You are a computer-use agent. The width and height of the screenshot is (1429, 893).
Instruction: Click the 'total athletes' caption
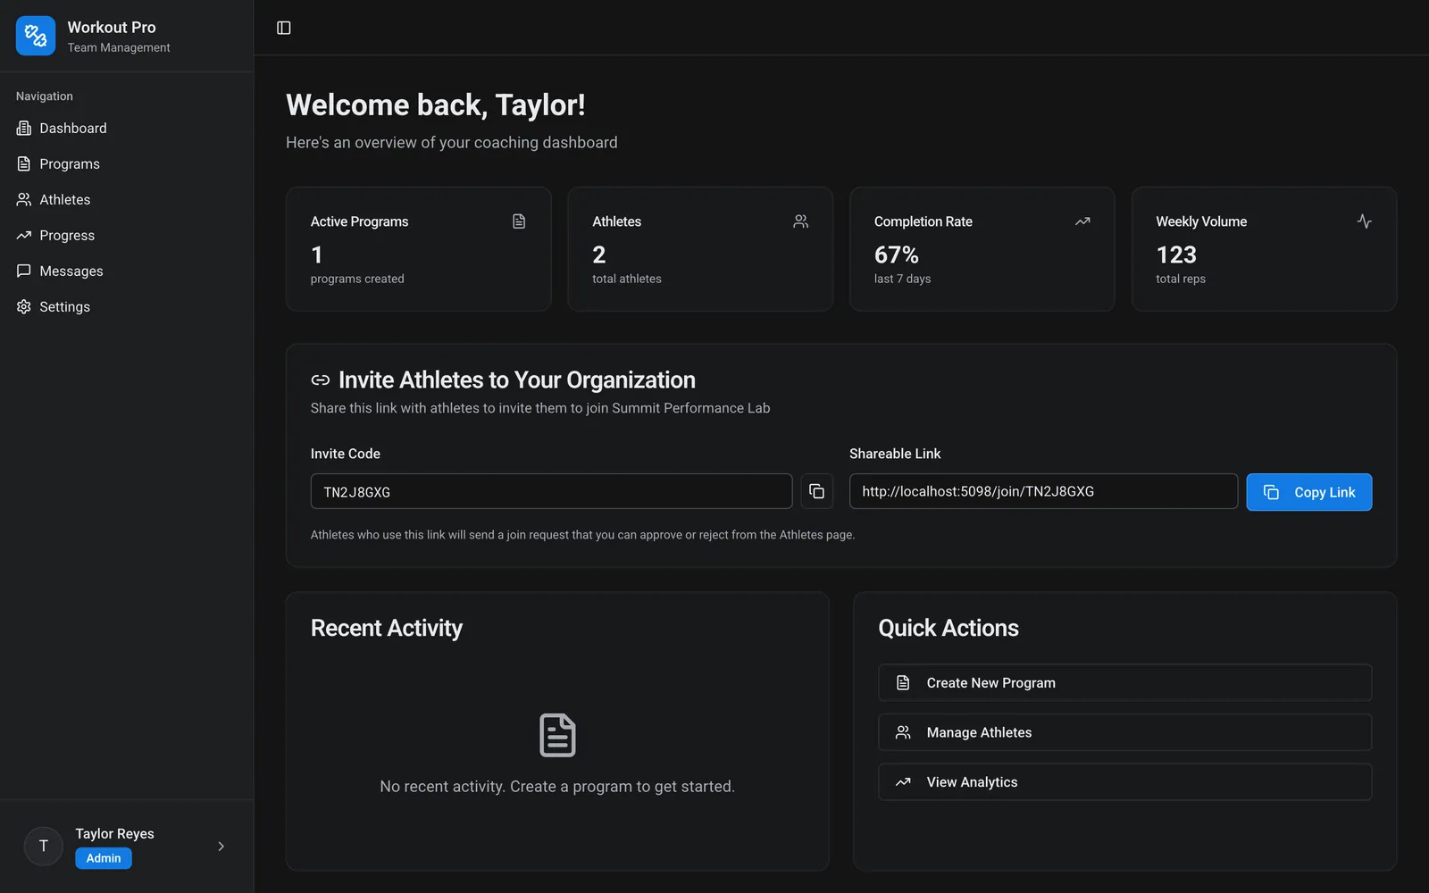[x=627, y=280]
